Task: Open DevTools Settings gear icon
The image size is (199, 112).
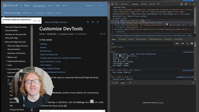Action: click(x=182, y=4)
